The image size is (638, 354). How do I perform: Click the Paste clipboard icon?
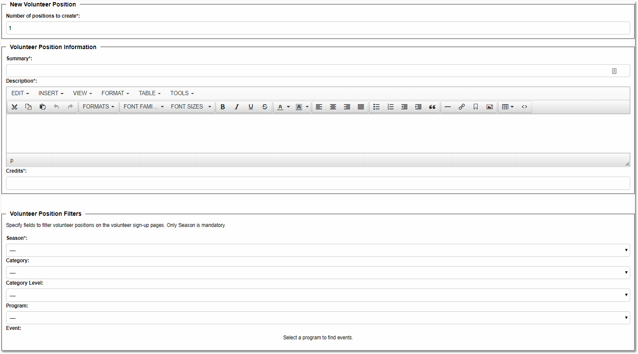pyautogui.click(x=42, y=107)
